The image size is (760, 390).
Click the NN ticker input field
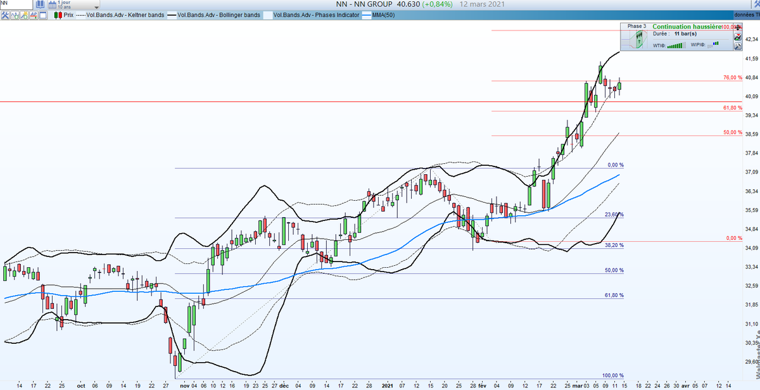point(16,4)
